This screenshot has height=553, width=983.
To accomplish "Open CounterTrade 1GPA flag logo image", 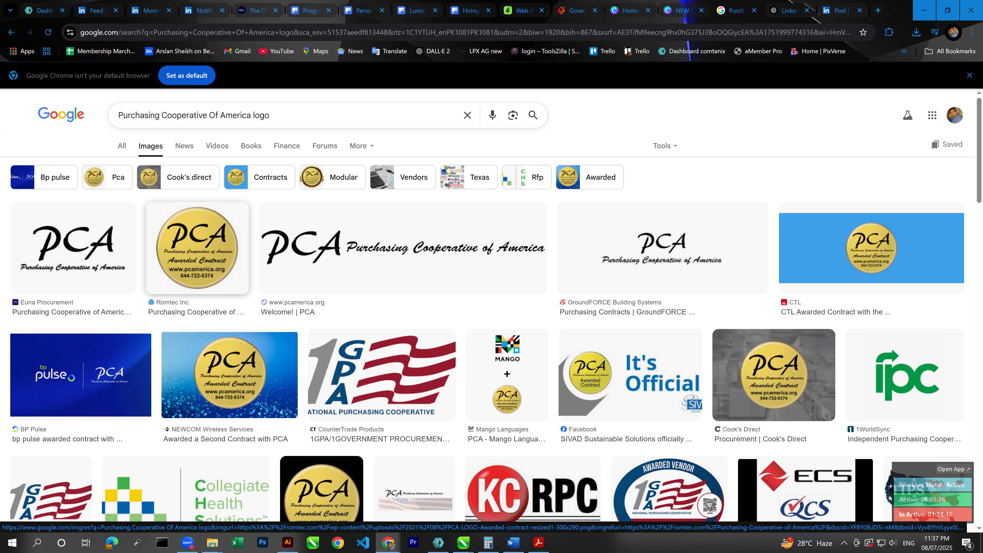I will click(382, 375).
